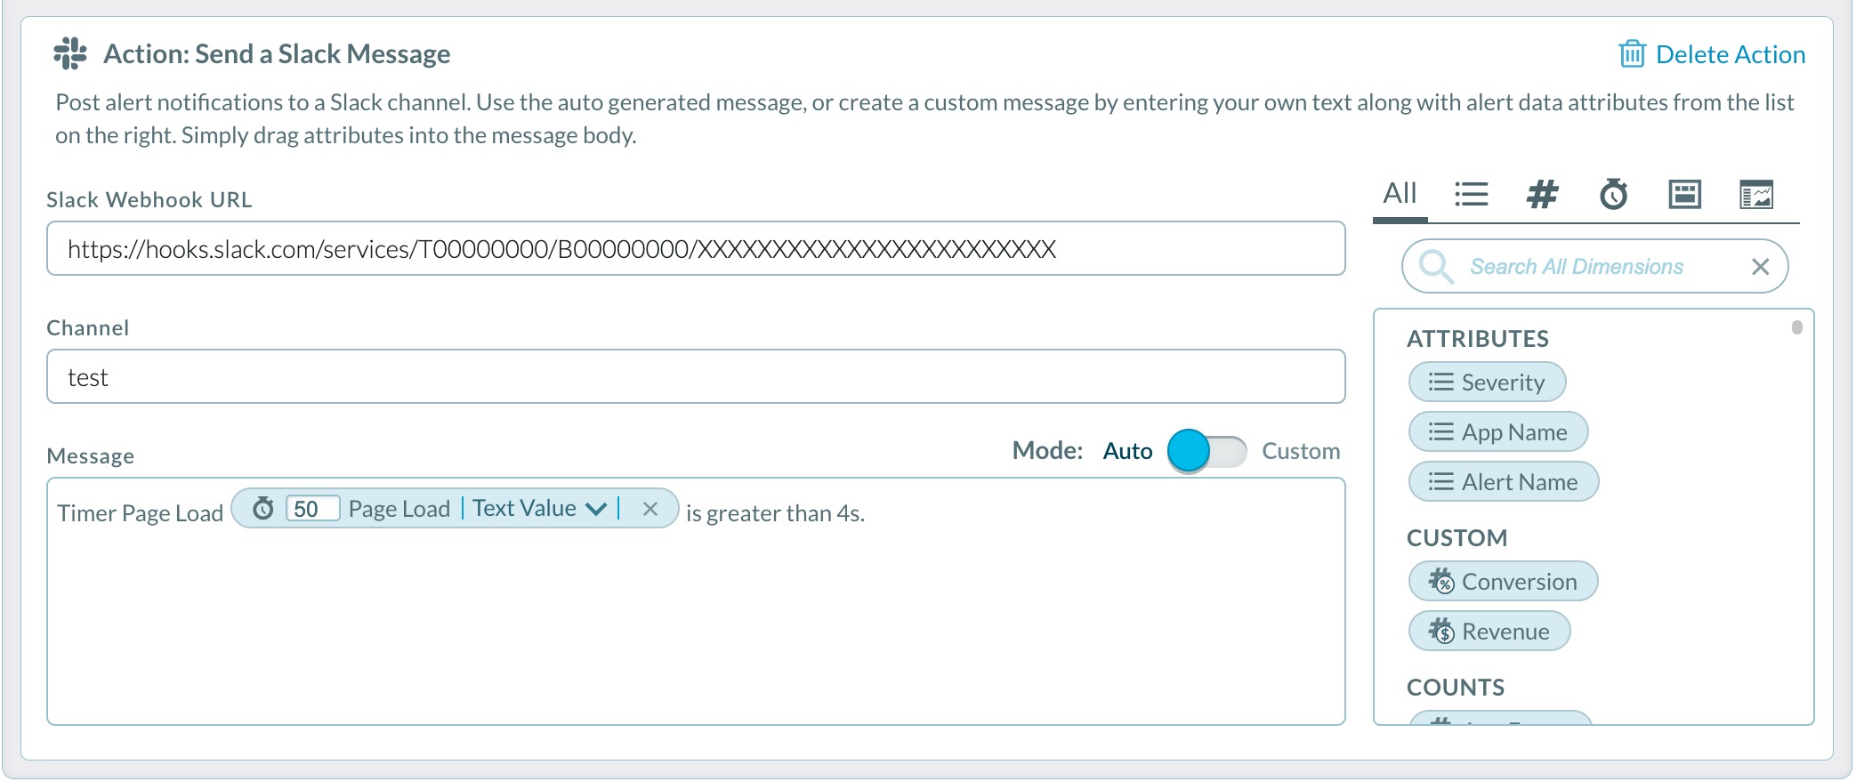This screenshot has width=1856, height=781.
Task: Select the Alert Name attribute chip
Action: coord(1504,481)
